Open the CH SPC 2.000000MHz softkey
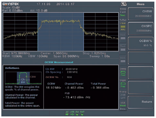156x118 pixels. 141,29
